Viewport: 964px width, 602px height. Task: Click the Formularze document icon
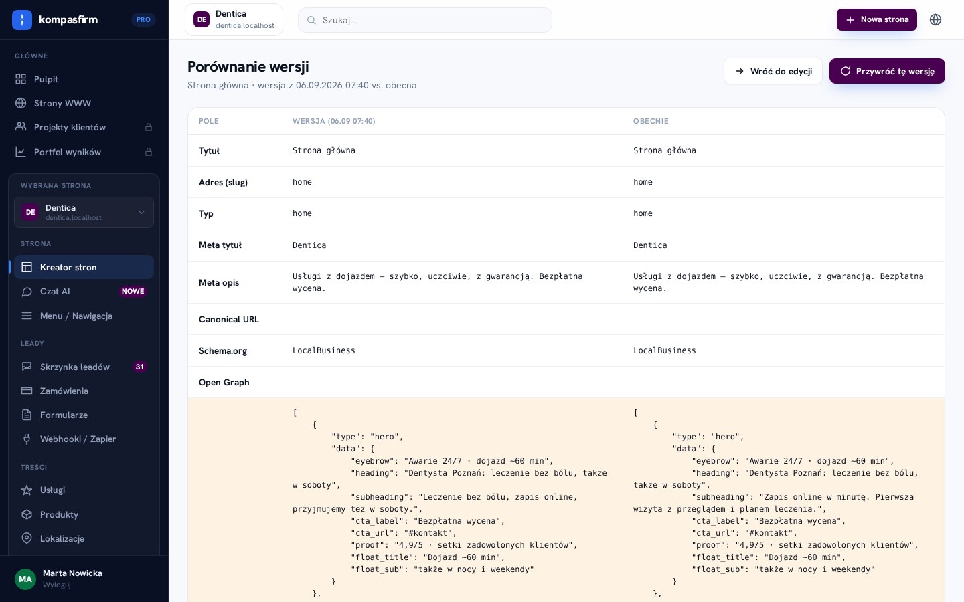tap(27, 415)
